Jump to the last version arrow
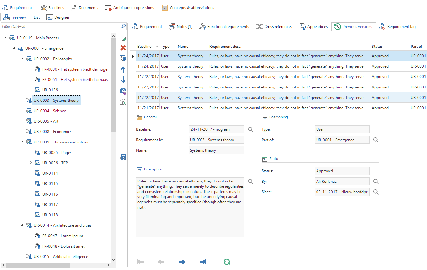Screen dimensions: 427x270 tap(203, 262)
